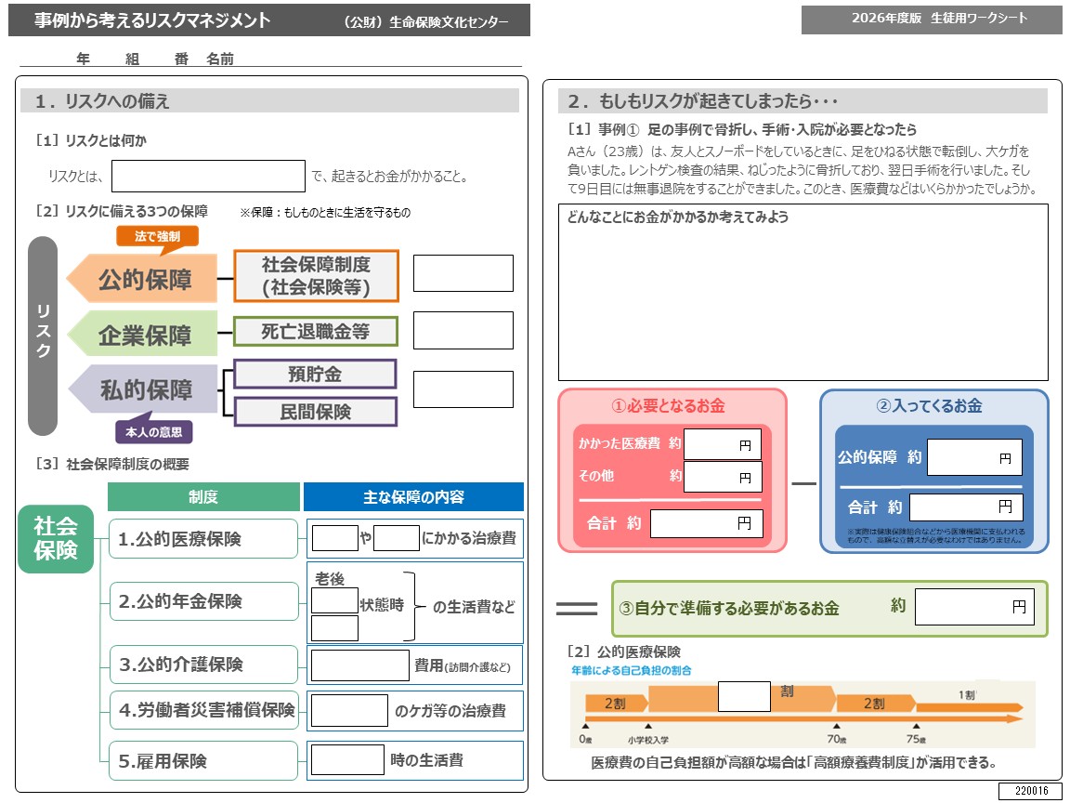
Task: Click the blue 主な保障の内容 column header
Action: click(413, 497)
